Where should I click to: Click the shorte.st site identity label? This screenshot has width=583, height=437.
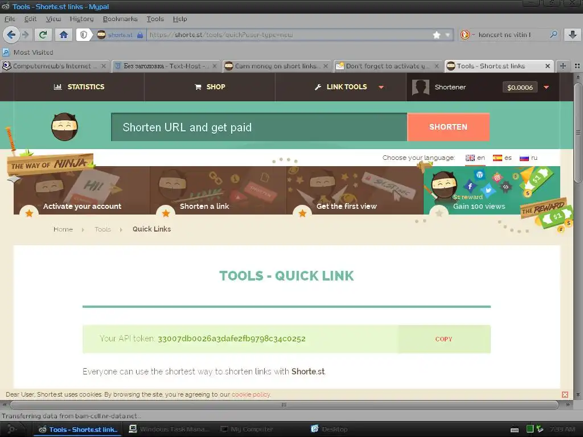120,35
